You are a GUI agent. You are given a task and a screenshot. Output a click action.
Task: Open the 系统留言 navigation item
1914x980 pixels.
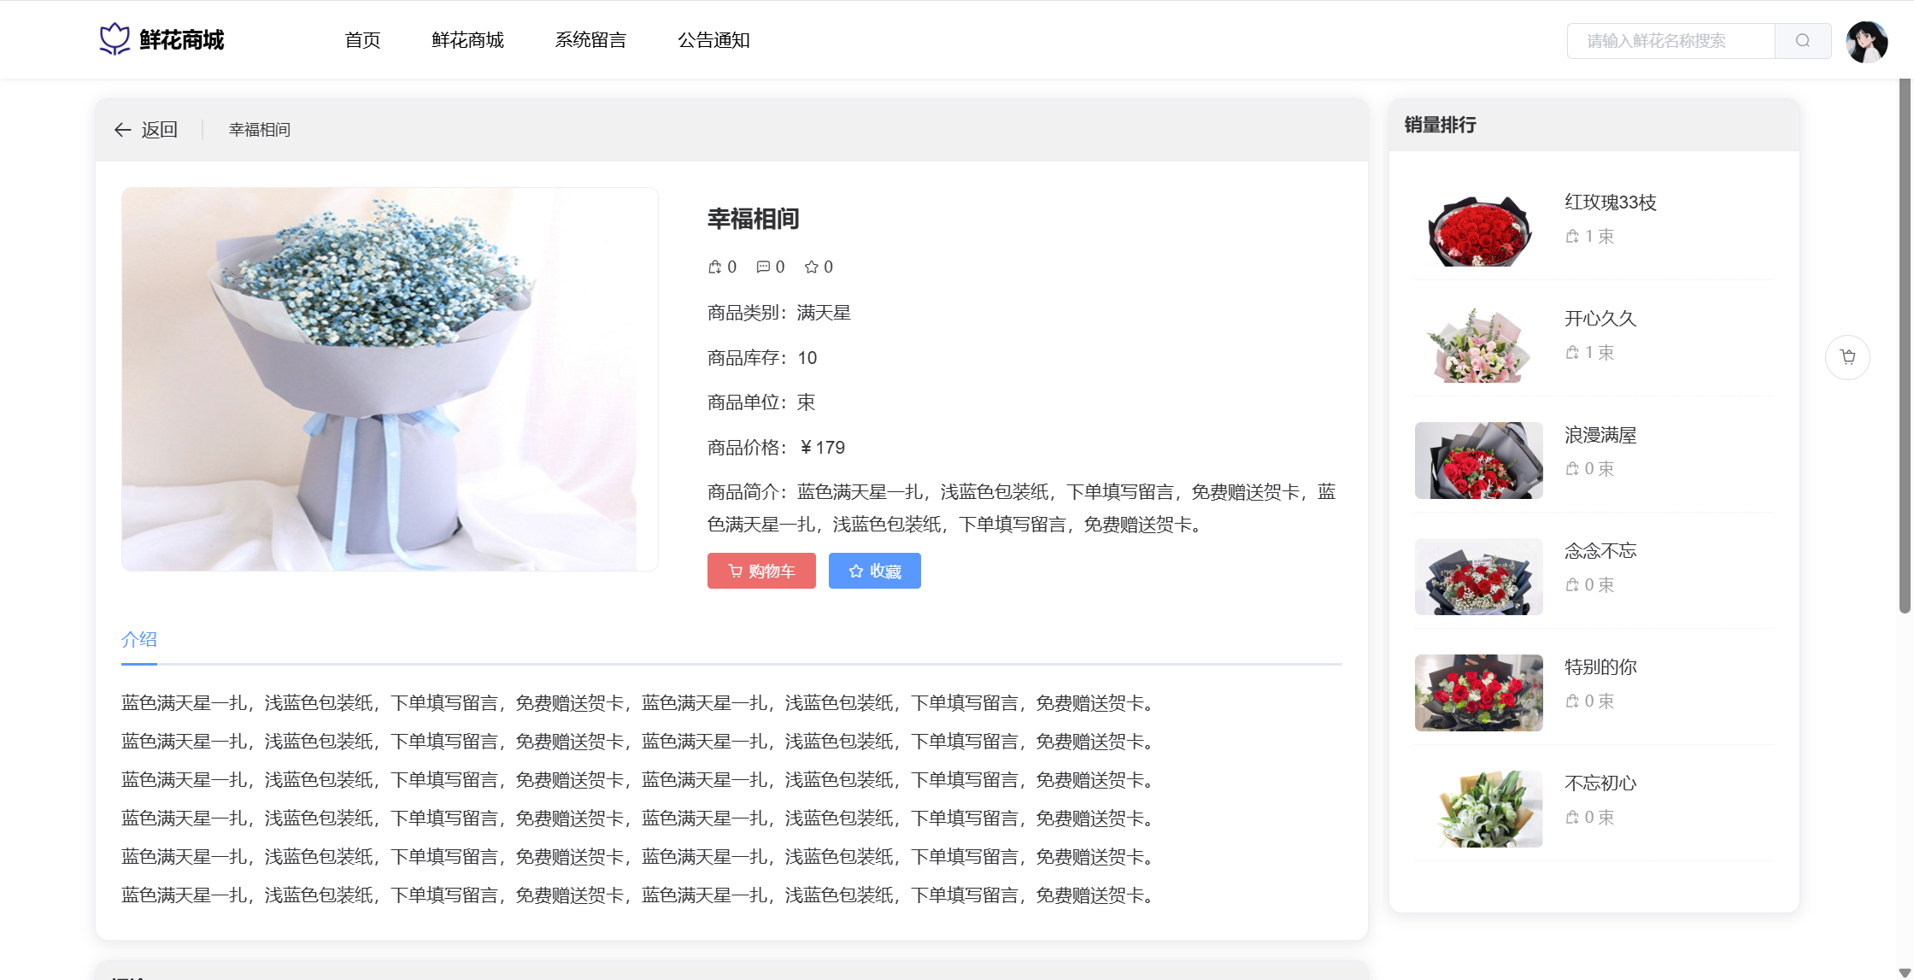(590, 40)
